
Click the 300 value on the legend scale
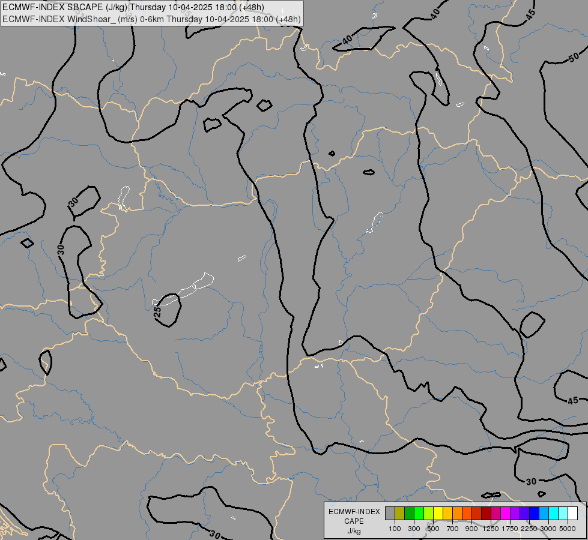tap(414, 529)
